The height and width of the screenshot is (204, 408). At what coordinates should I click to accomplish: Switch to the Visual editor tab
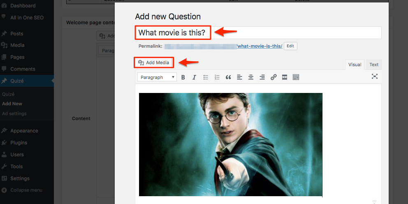tap(355, 65)
